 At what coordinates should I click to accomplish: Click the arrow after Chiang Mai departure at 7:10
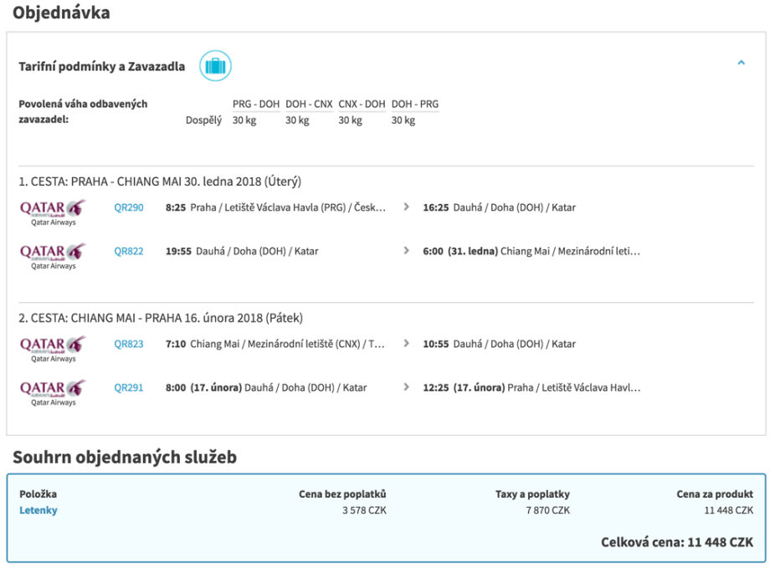[x=407, y=343]
